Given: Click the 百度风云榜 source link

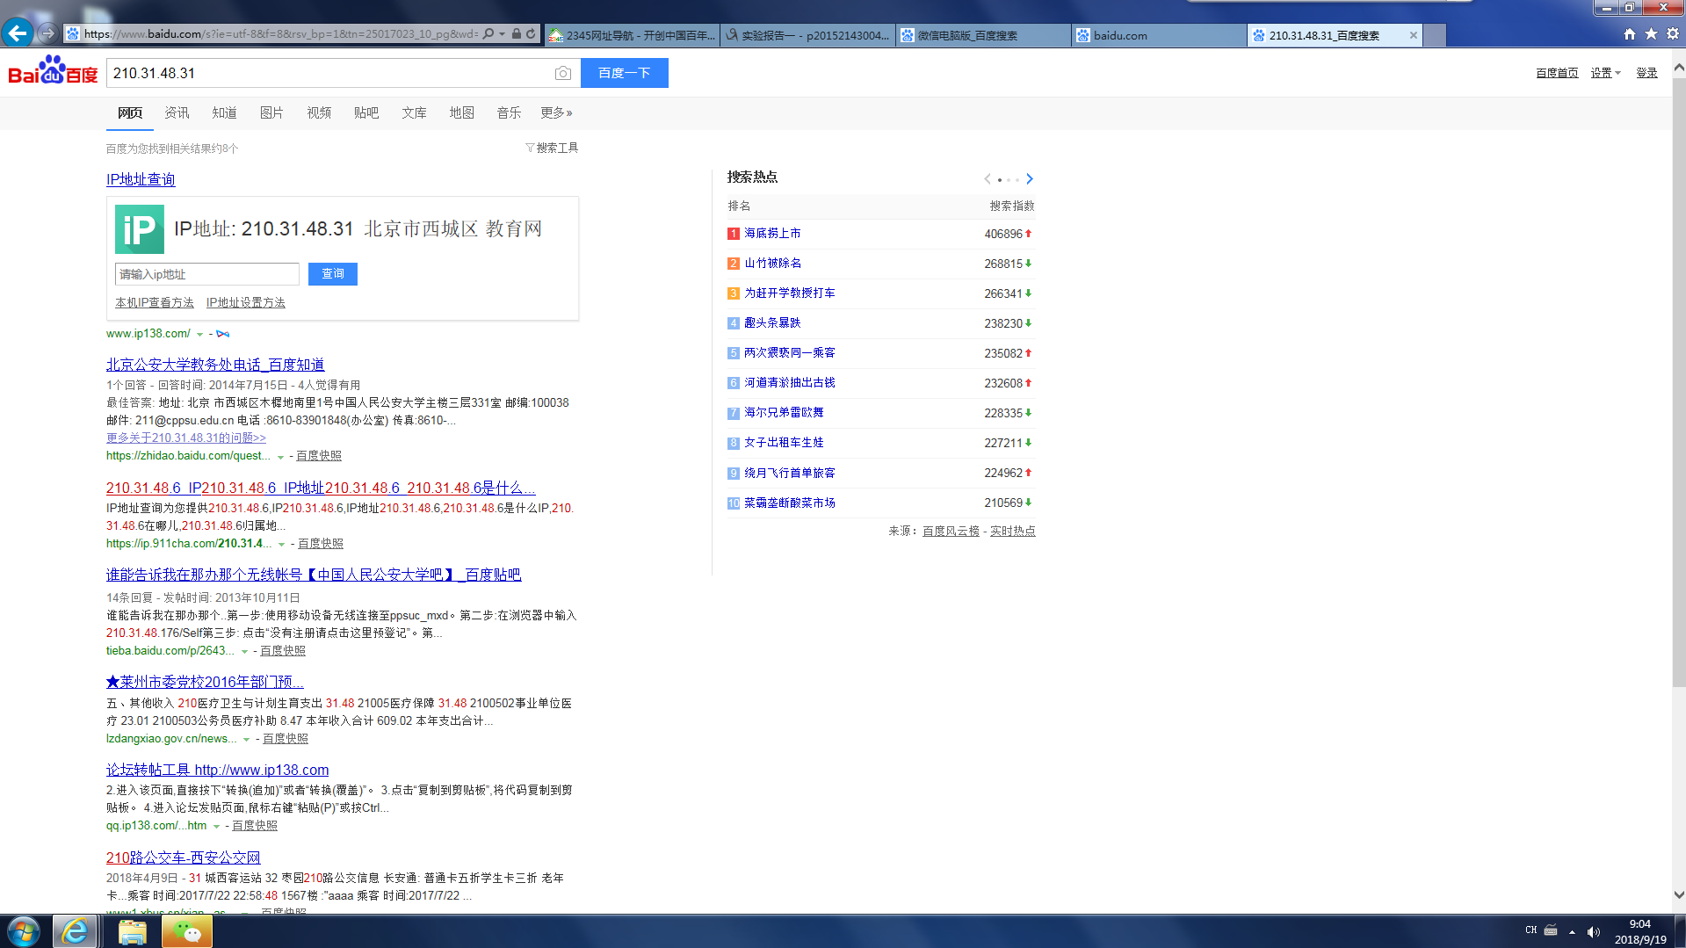Looking at the screenshot, I should point(951,532).
